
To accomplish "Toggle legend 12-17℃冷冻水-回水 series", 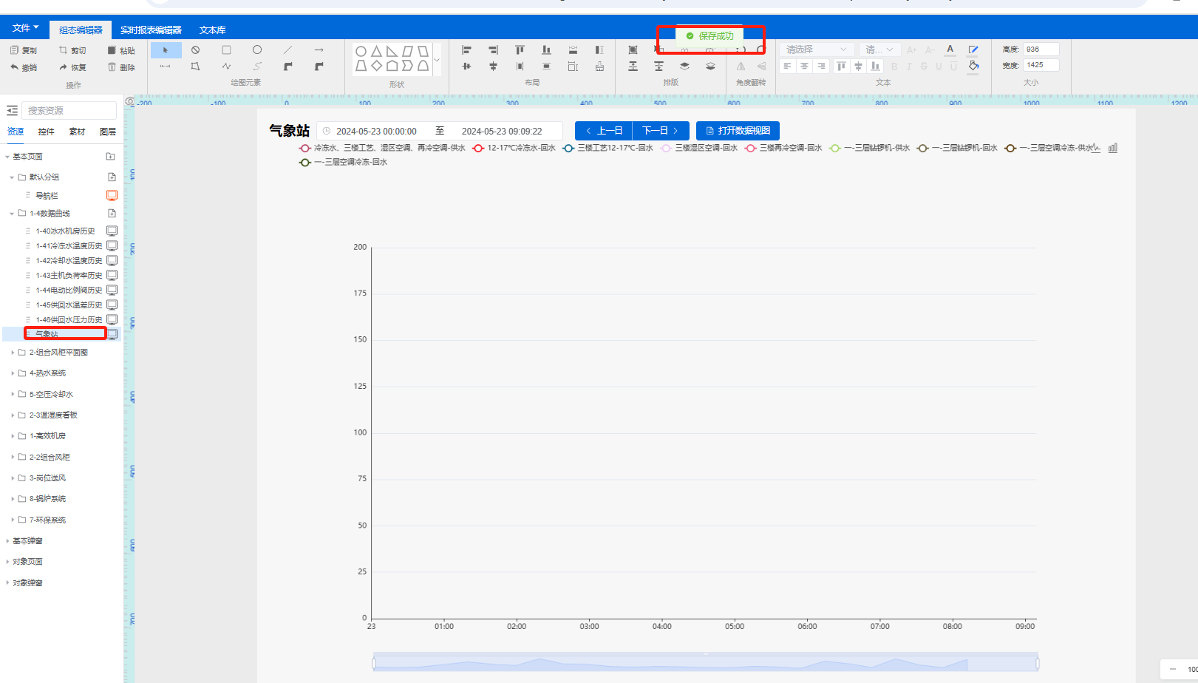I will (514, 148).
